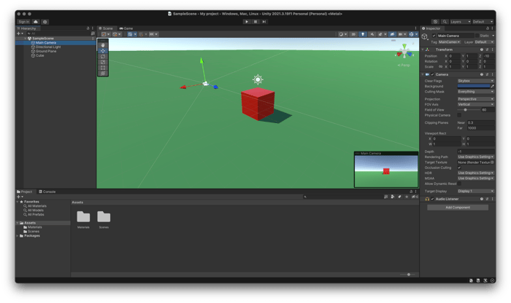511x303 pixels.
Task: Enable the Physical Camera checkbox
Action: pyautogui.click(x=459, y=115)
